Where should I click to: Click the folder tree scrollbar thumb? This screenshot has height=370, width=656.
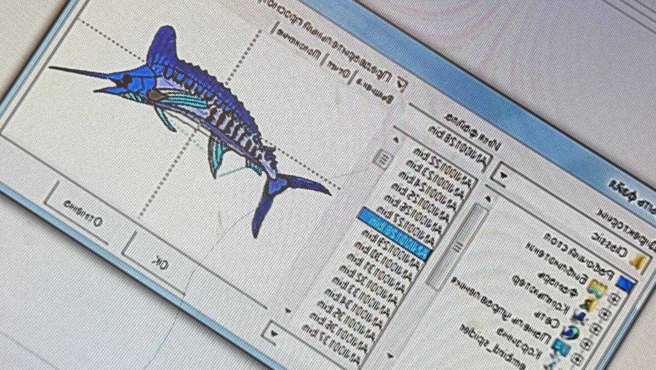click(x=458, y=246)
